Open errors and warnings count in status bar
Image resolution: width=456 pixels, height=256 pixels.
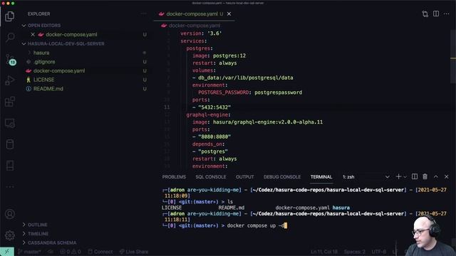tap(71, 252)
